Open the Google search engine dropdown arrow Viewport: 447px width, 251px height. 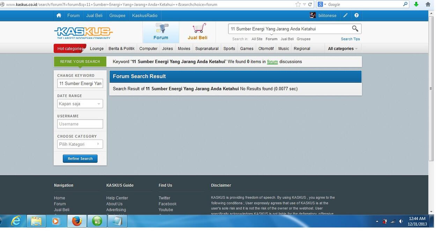coord(325,5)
